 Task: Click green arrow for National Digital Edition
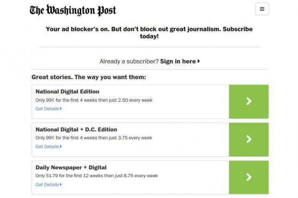(249, 102)
